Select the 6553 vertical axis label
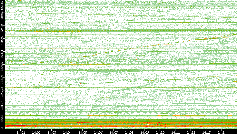This screenshot has width=237, height=134. [2, 118]
